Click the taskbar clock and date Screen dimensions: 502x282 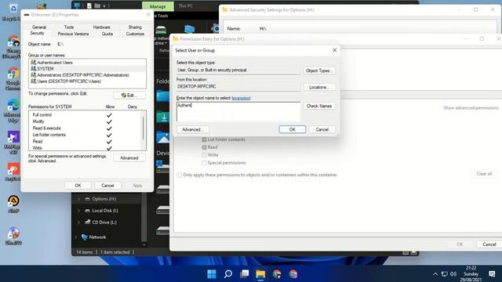click(x=471, y=274)
